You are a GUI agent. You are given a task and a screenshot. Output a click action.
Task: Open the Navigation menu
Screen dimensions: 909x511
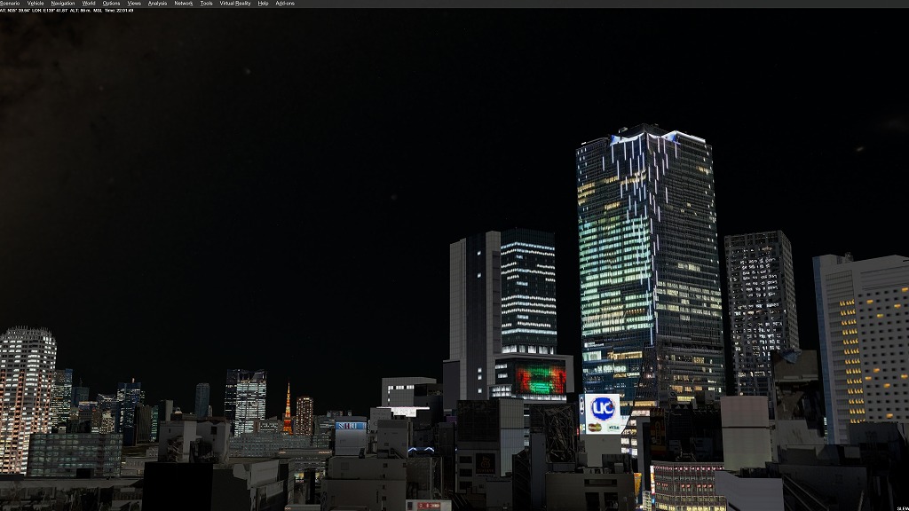[x=63, y=4]
